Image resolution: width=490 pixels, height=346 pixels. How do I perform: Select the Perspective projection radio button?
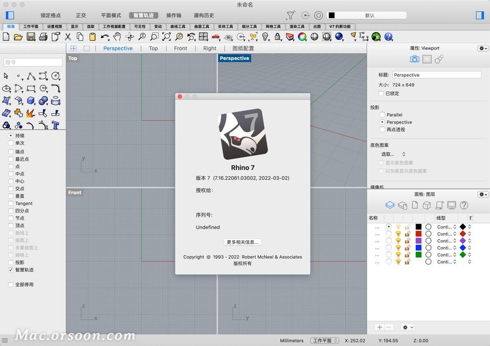[x=382, y=122]
